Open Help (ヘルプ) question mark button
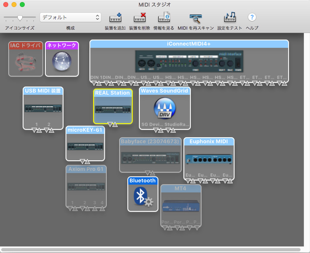Viewport: 310px width, 253px height. 252,17
